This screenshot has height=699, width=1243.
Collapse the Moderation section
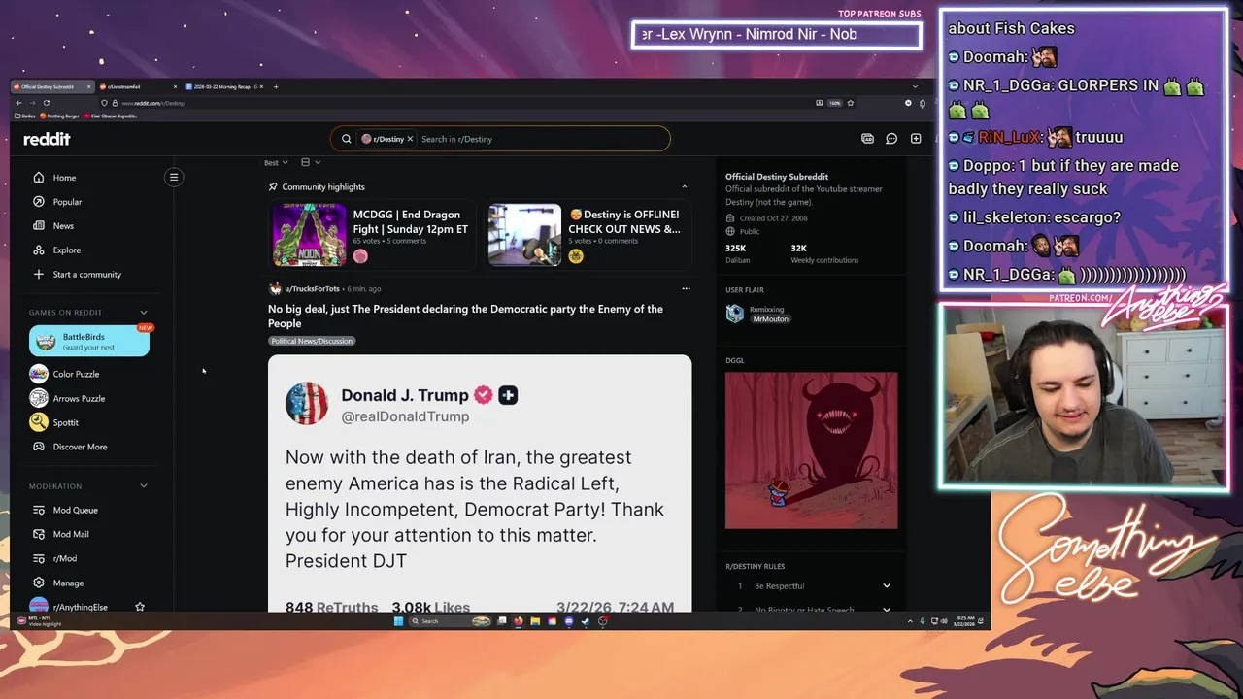pos(144,485)
